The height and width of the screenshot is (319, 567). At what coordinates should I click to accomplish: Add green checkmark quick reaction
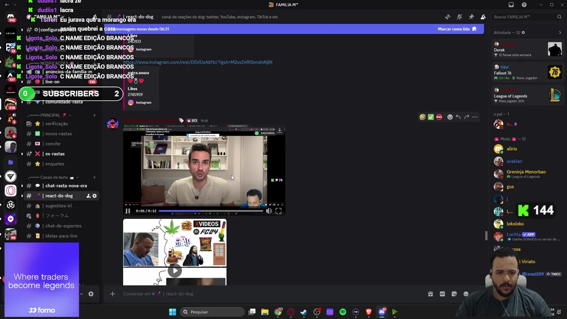point(431,117)
